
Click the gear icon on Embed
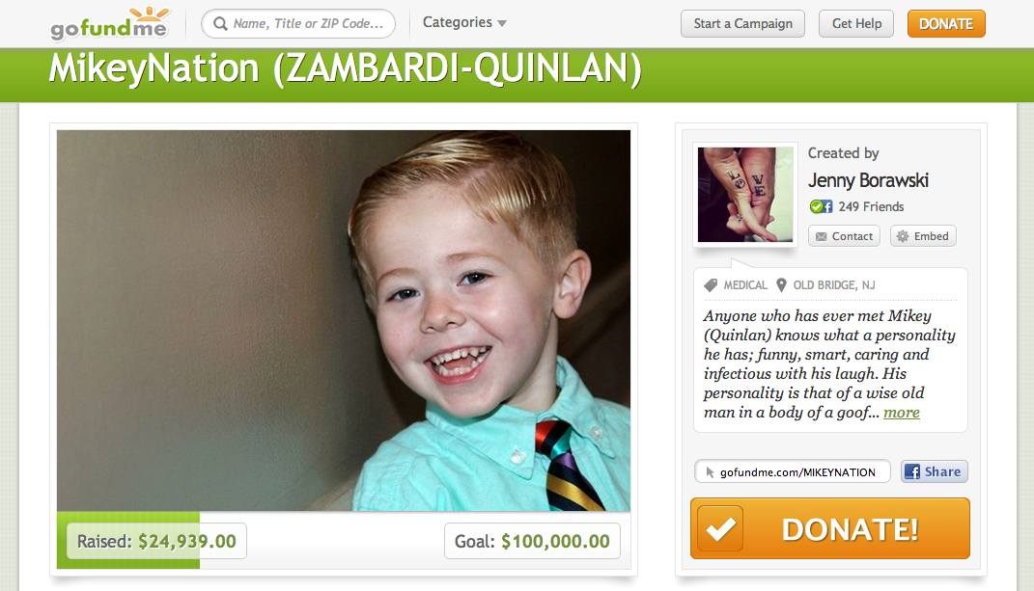(x=903, y=236)
